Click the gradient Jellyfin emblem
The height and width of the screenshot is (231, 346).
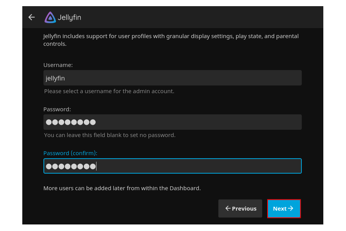(50, 17)
